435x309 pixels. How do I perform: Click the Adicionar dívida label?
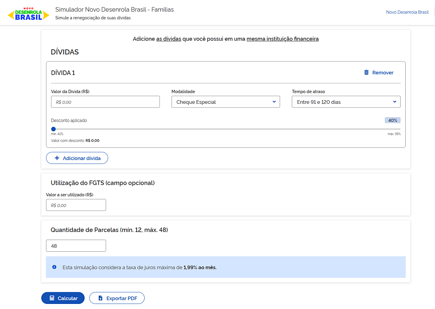82,158
